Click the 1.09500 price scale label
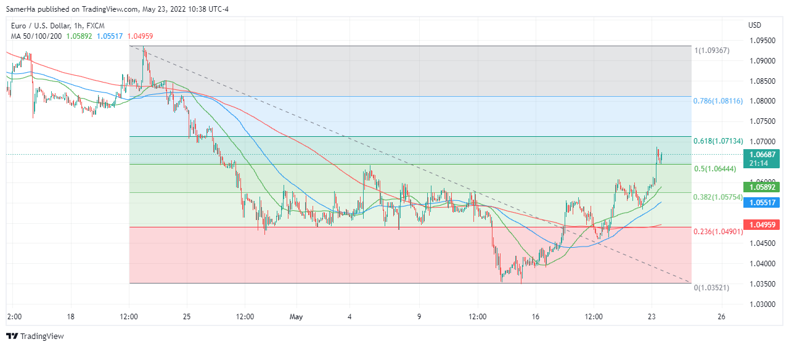 [x=762, y=41]
